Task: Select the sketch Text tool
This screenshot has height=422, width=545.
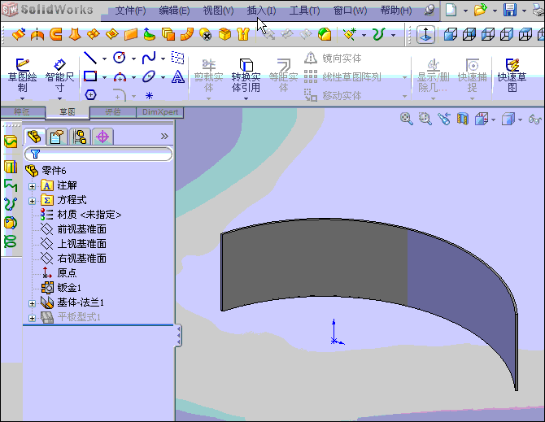Action: tap(178, 76)
